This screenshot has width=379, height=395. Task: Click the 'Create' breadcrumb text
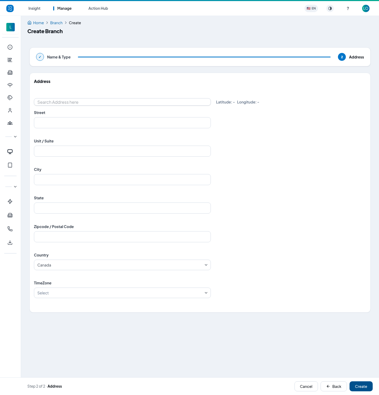pyautogui.click(x=75, y=23)
